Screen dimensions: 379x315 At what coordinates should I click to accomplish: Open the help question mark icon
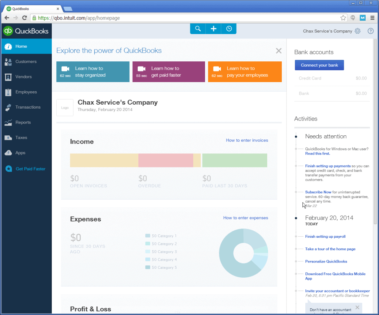point(370,31)
